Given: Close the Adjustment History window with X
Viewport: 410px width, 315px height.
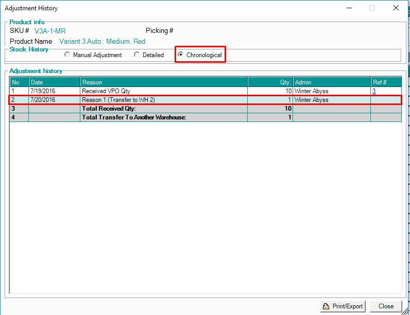Looking at the screenshot, I should [x=396, y=8].
